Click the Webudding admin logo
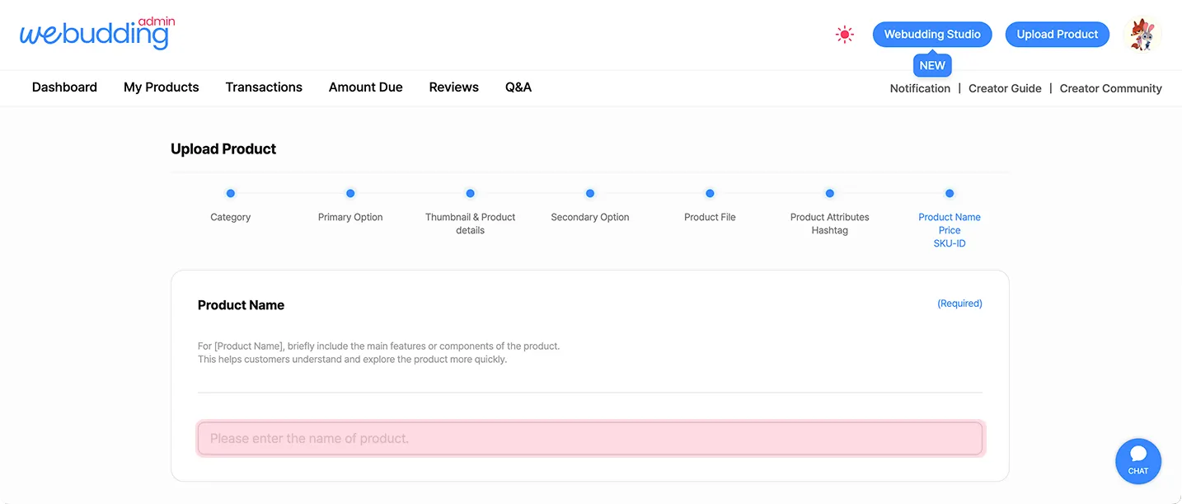Screen dimensions: 1182x504 click(x=97, y=34)
